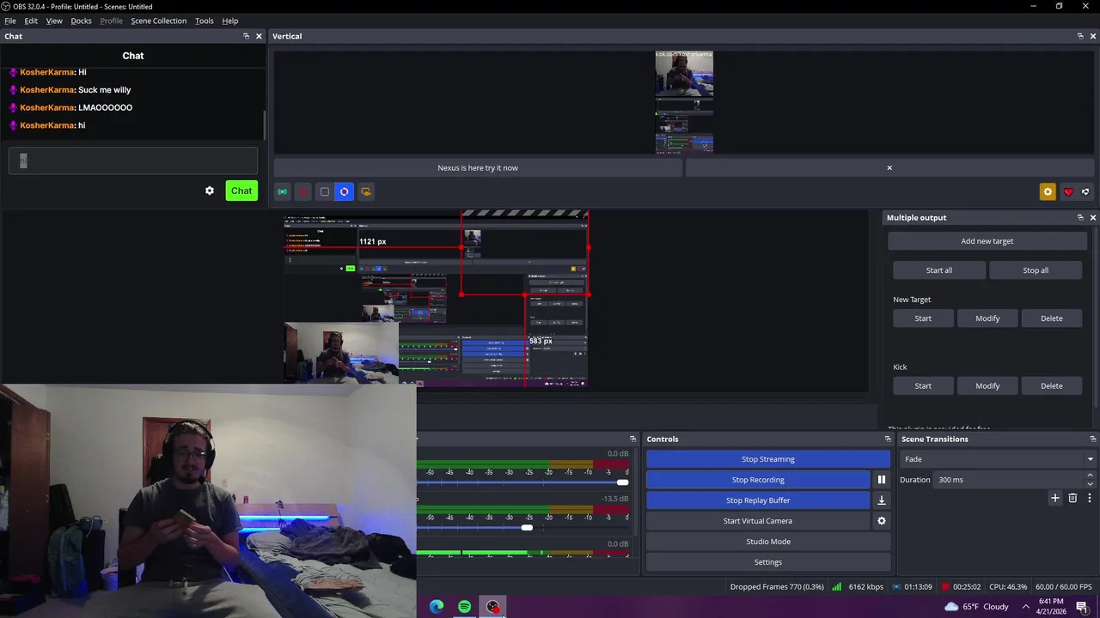Click Stop Replay Buffer button
This screenshot has width=1100, height=618.
point(758,500)
